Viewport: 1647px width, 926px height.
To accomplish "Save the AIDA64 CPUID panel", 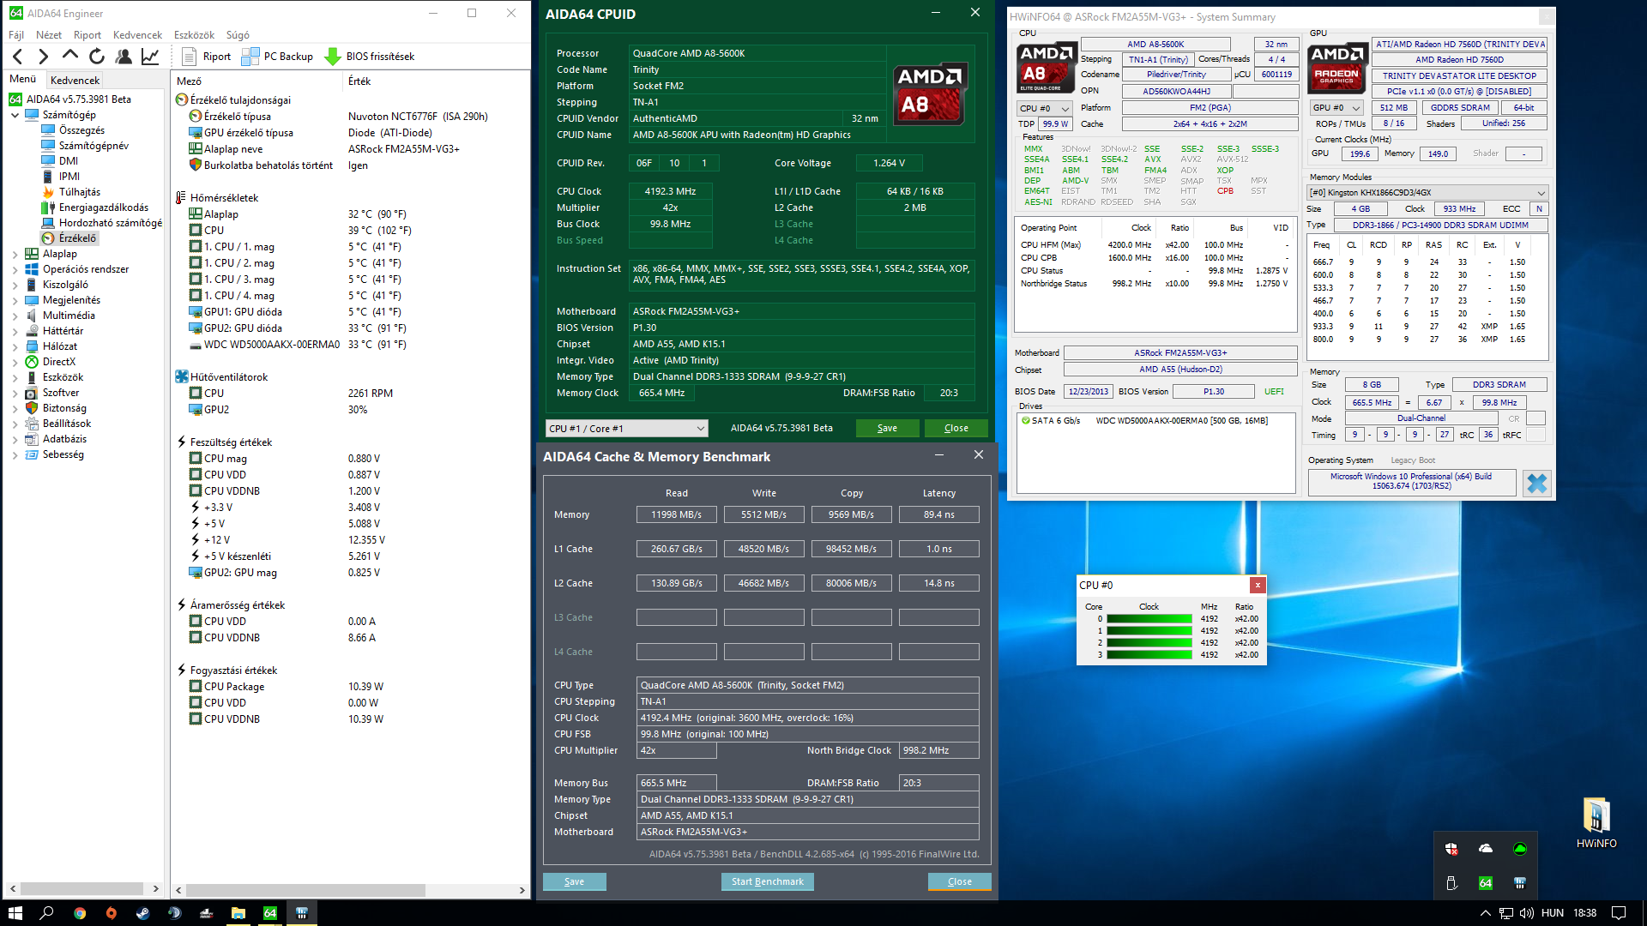I will (x=888, y=428).
